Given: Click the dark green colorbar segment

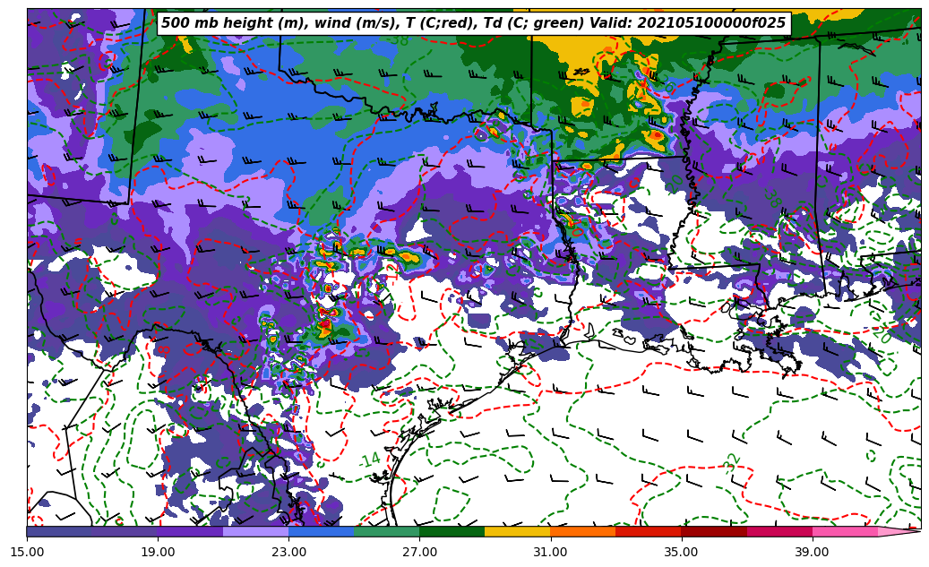Looking at the screenshot, I should click(x=452, y=531).
